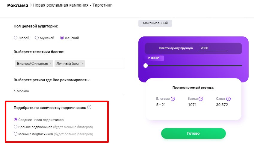Click the Максимальный budget preset
The height and width of the screenshot is (149, 254).
pos(155,23)
